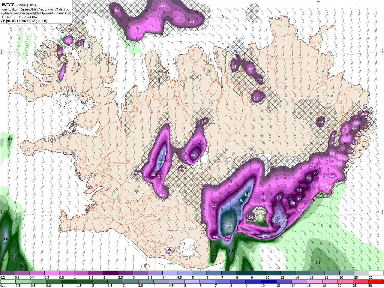The image size is (384, 288).
Task: Click the 7.7 value label
Action: (240, 213)
